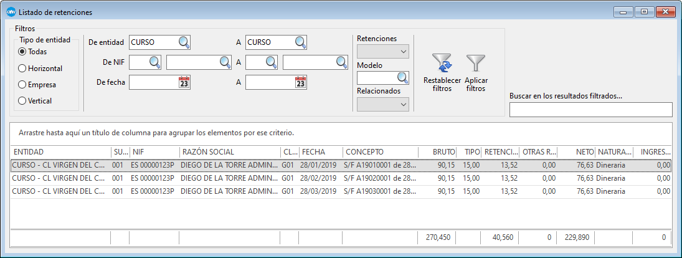Click the Aplicar filtros funnel icon
Image resolution: width=682 pixels, height=258 pixels.
click(476, 65)
